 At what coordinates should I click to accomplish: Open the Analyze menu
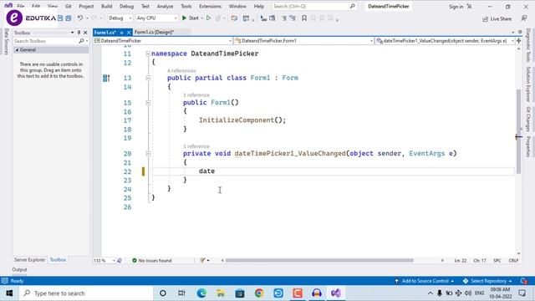click(165, 6)
